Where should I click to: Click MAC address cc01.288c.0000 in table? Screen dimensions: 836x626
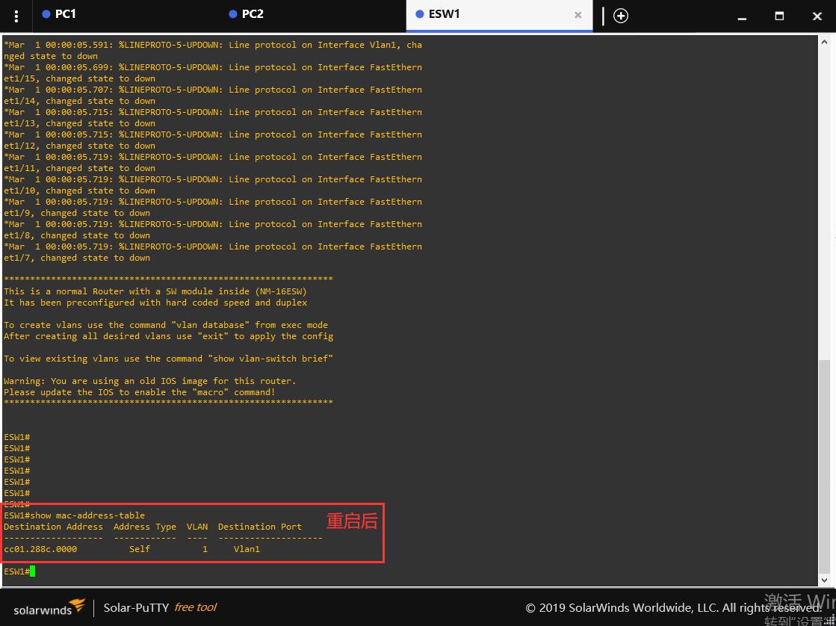tap(40, 548)
